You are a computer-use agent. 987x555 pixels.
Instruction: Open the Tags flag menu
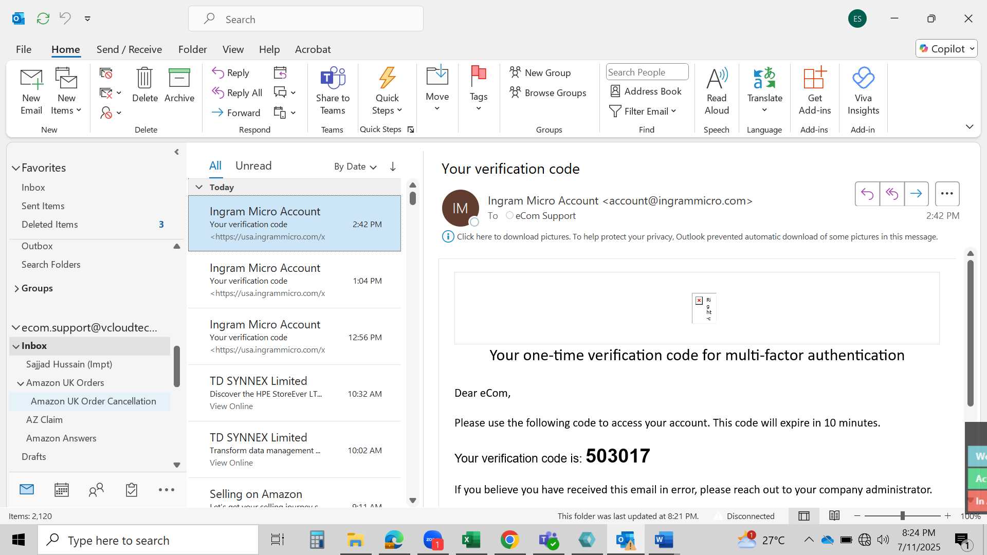(479, 88)
